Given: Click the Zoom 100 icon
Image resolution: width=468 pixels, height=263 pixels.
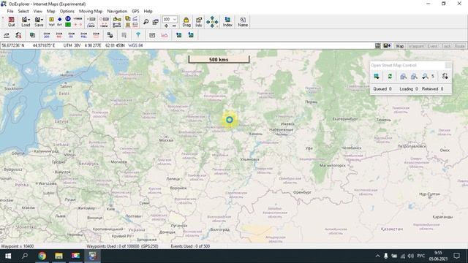Looking at the screenshot, I should 58,35.
